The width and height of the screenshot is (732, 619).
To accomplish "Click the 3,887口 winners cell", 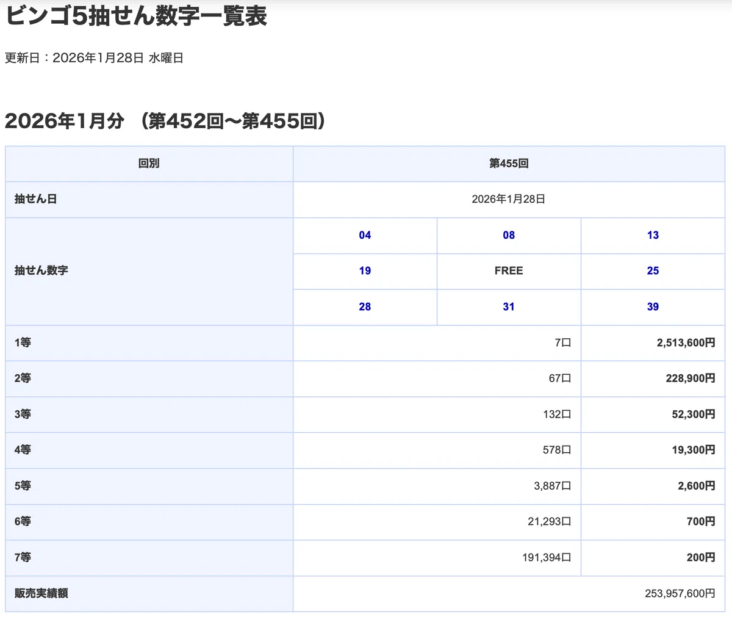I will [x=437, y=486].
